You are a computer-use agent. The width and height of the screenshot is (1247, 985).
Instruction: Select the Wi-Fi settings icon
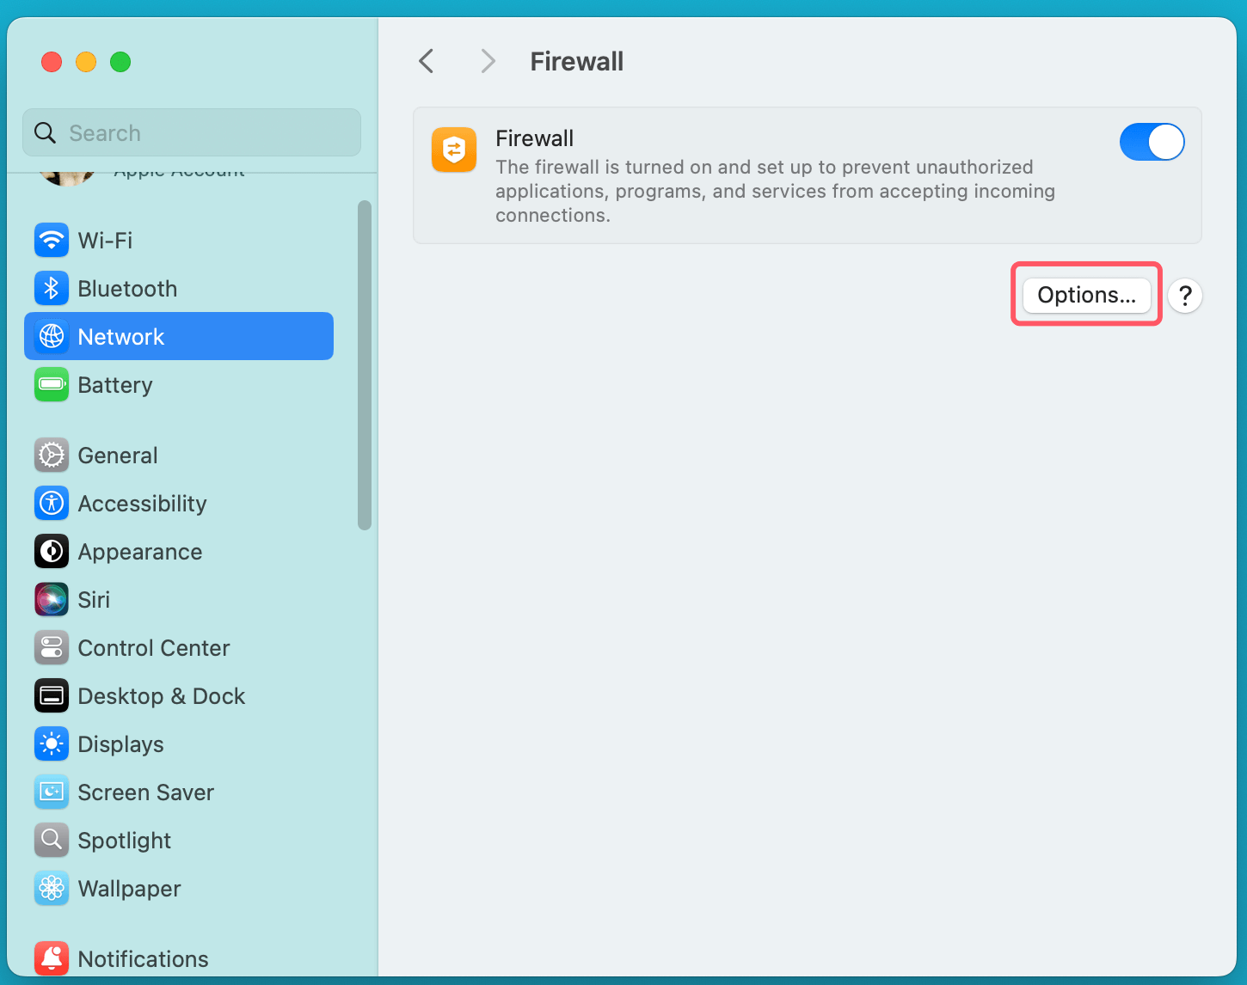tap(52, 240)
